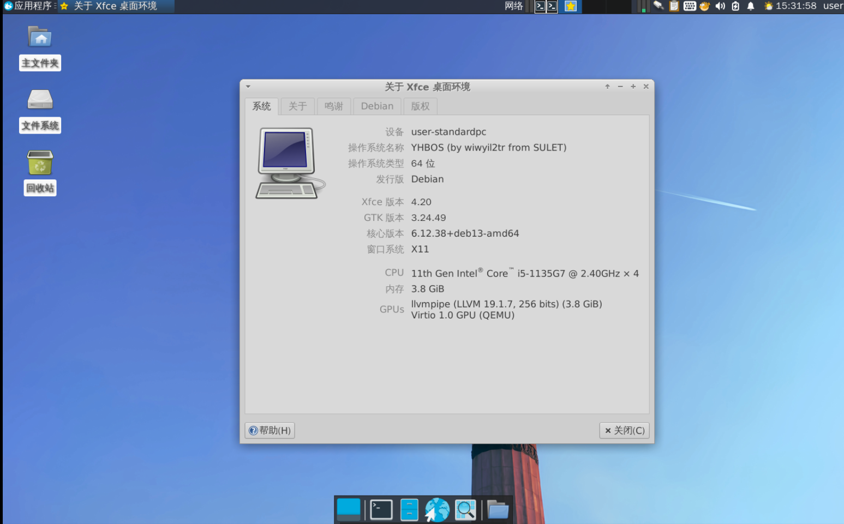Click the 15:31:58 panel clock
The width and height of the screenshot is (844, 524).
(x=796, y=6)
